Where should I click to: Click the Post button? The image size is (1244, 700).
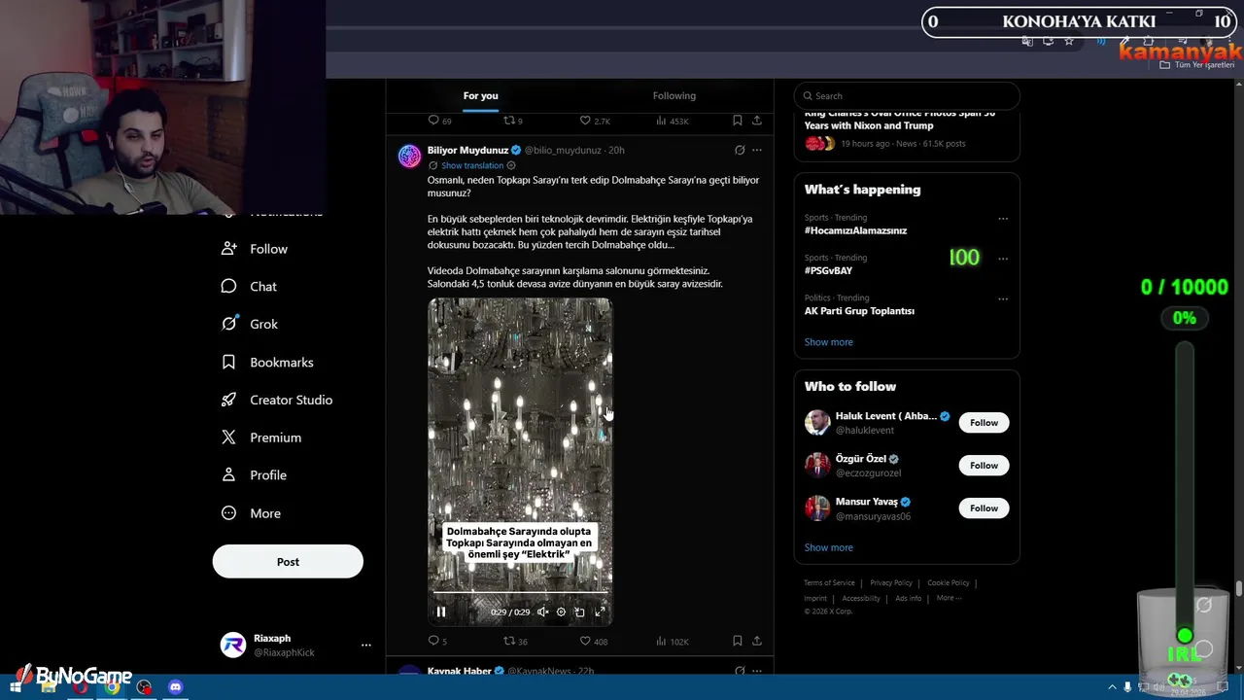coord(288,562)
